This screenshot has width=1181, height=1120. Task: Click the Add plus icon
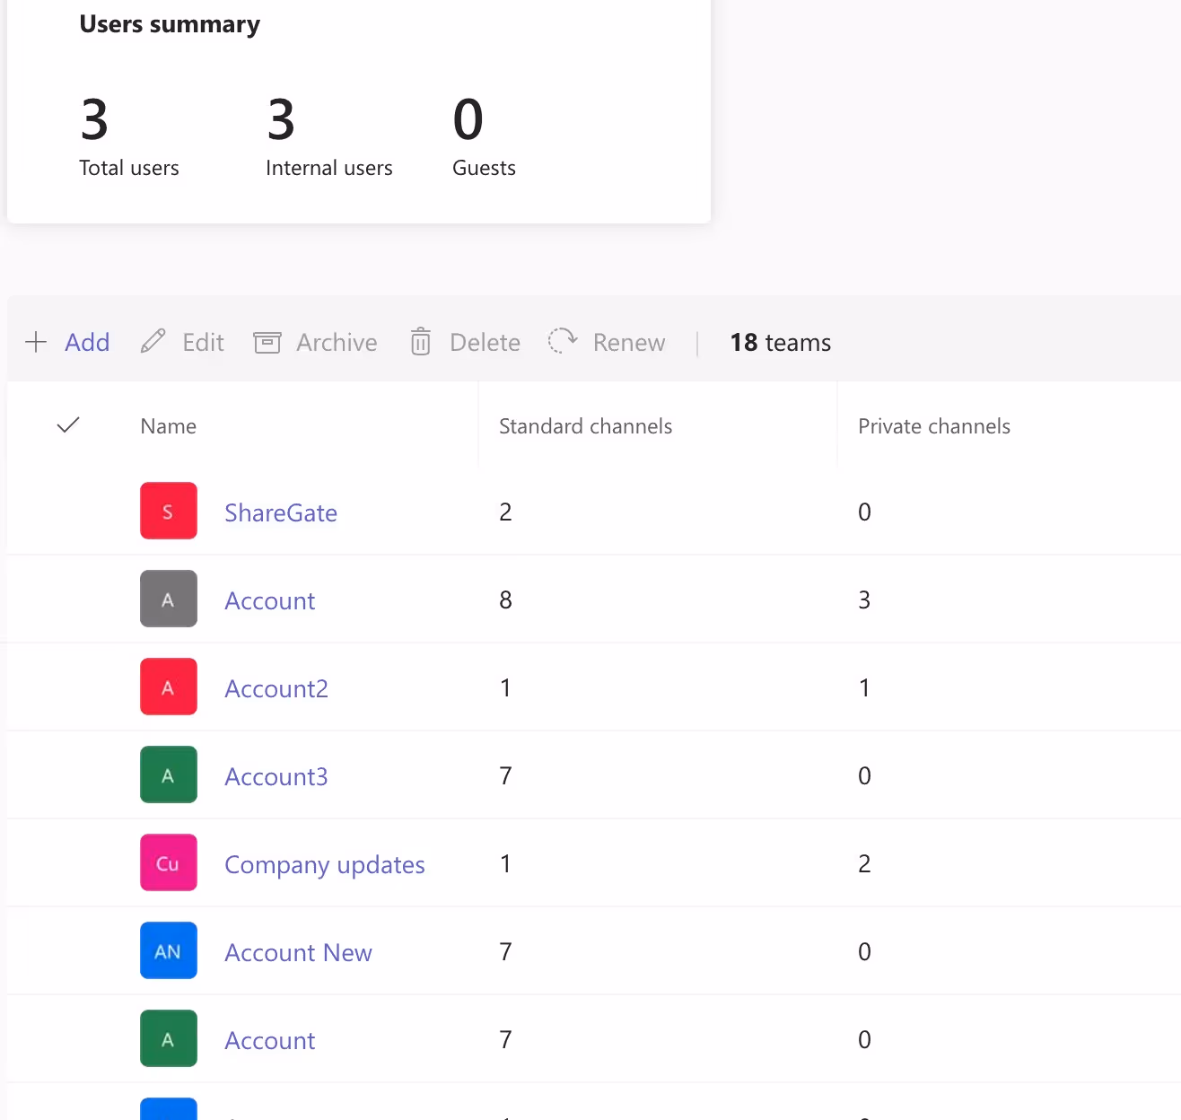point(36,342)
